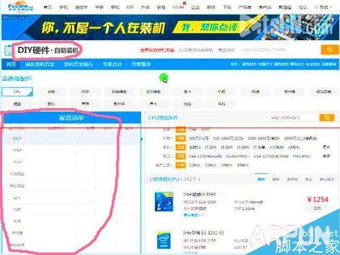This screenshot has width=340, height=255.
Task: Select the CPU row in 配置清单
Action: [71, 139]
